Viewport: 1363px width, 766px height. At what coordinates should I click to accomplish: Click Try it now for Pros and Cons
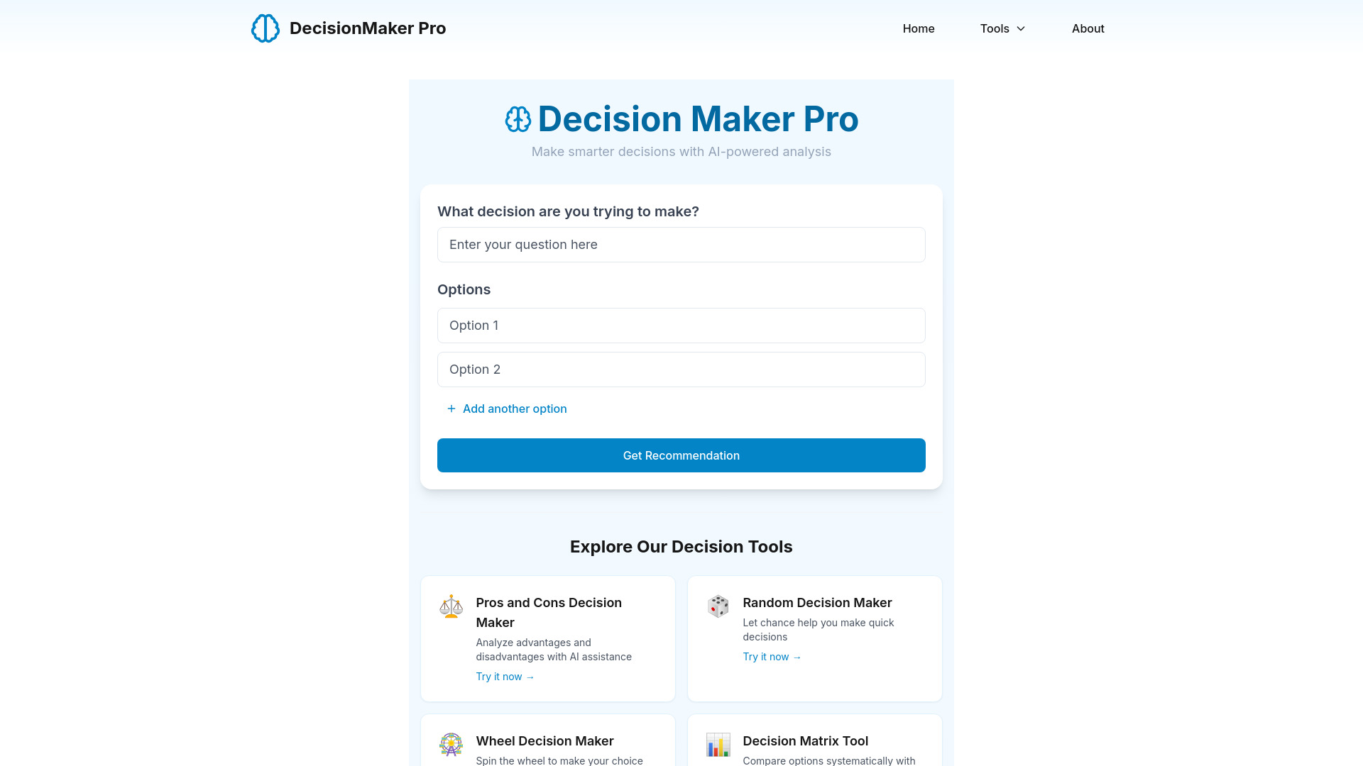click(x=505, y=675)
